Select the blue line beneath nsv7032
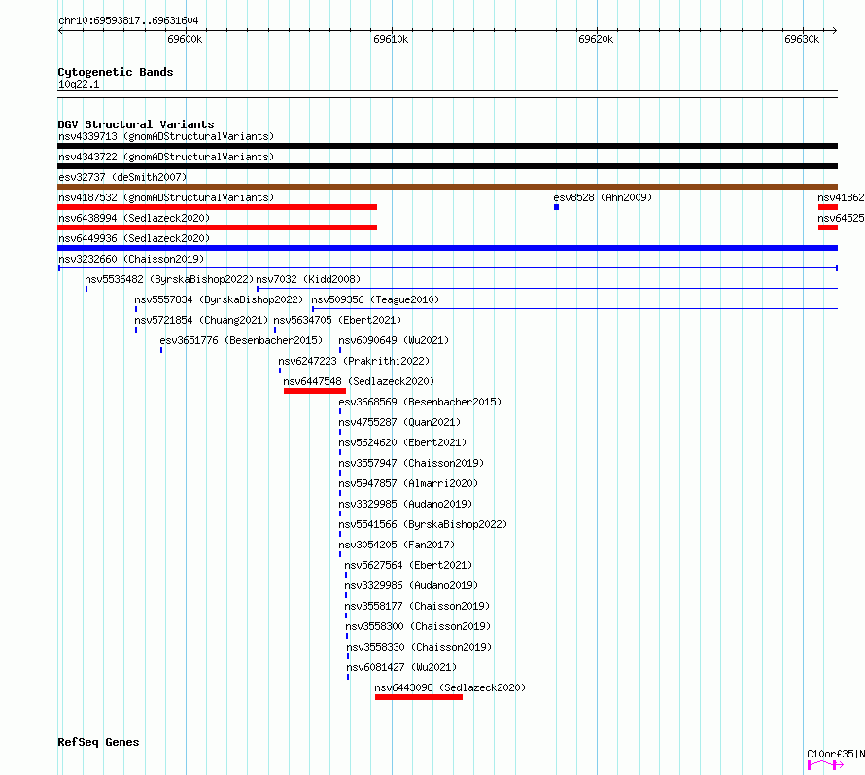This screenshot has width=865, height=775. pos(547,289)
